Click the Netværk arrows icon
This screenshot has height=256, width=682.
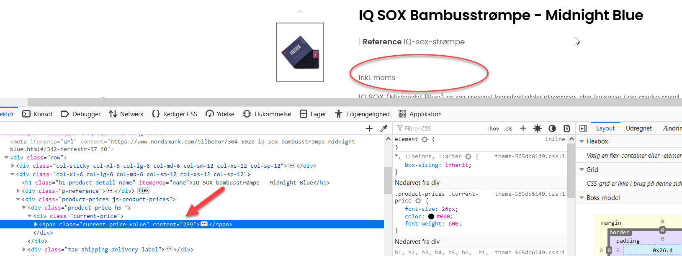tap(113, 114)
